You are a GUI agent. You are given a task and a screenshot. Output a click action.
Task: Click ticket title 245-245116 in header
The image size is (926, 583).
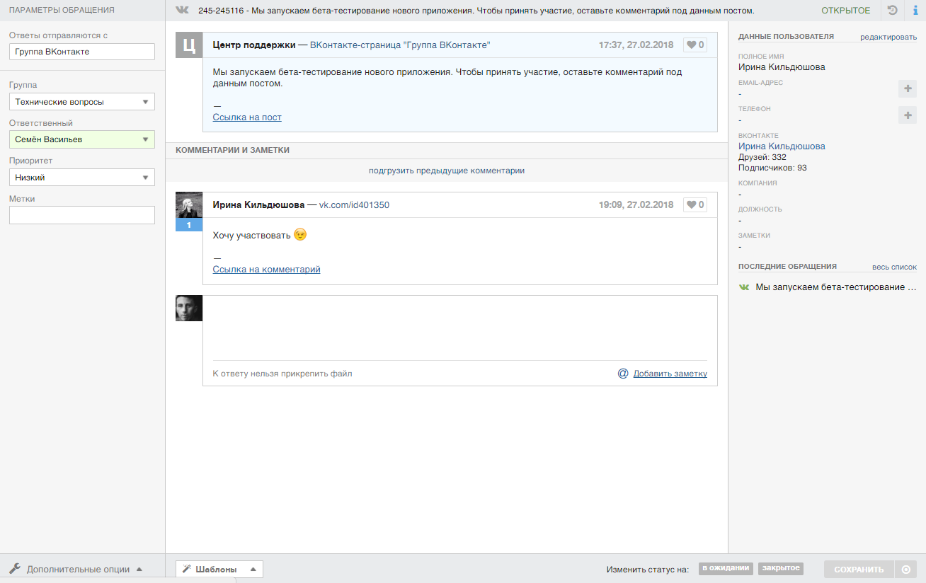476,11
